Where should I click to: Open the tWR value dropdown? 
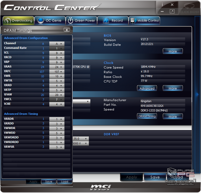(x=57, y=76)
